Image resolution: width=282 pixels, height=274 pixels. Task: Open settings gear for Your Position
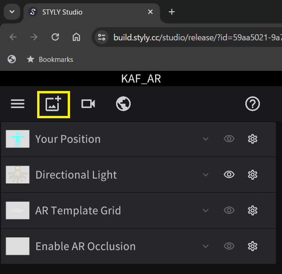(253, 139)
